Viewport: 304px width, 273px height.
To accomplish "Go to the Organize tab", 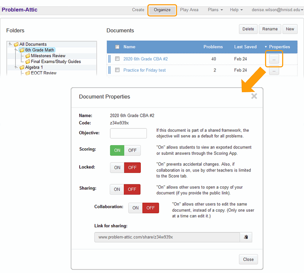I will point(162,10).
